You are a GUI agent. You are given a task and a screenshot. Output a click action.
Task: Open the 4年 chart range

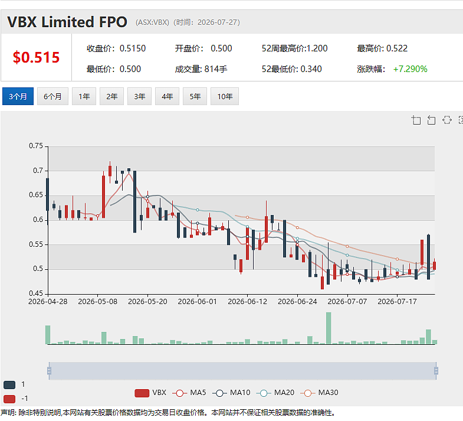[x=167, y=96]
